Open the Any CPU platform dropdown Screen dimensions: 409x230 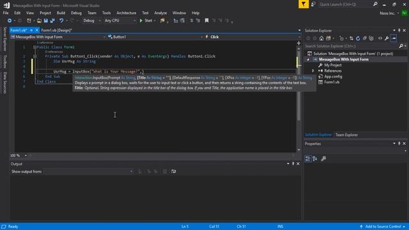[x=120, y=20]
